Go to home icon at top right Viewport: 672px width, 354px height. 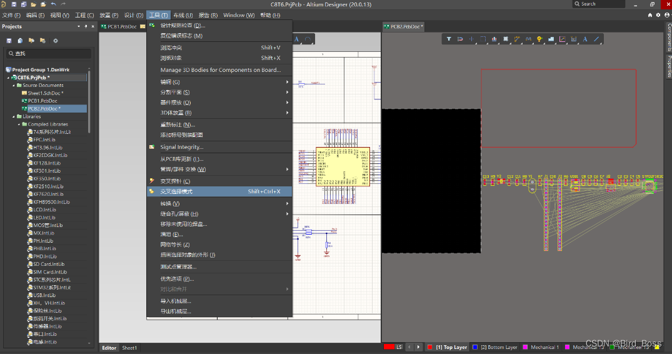coord(650,15)
